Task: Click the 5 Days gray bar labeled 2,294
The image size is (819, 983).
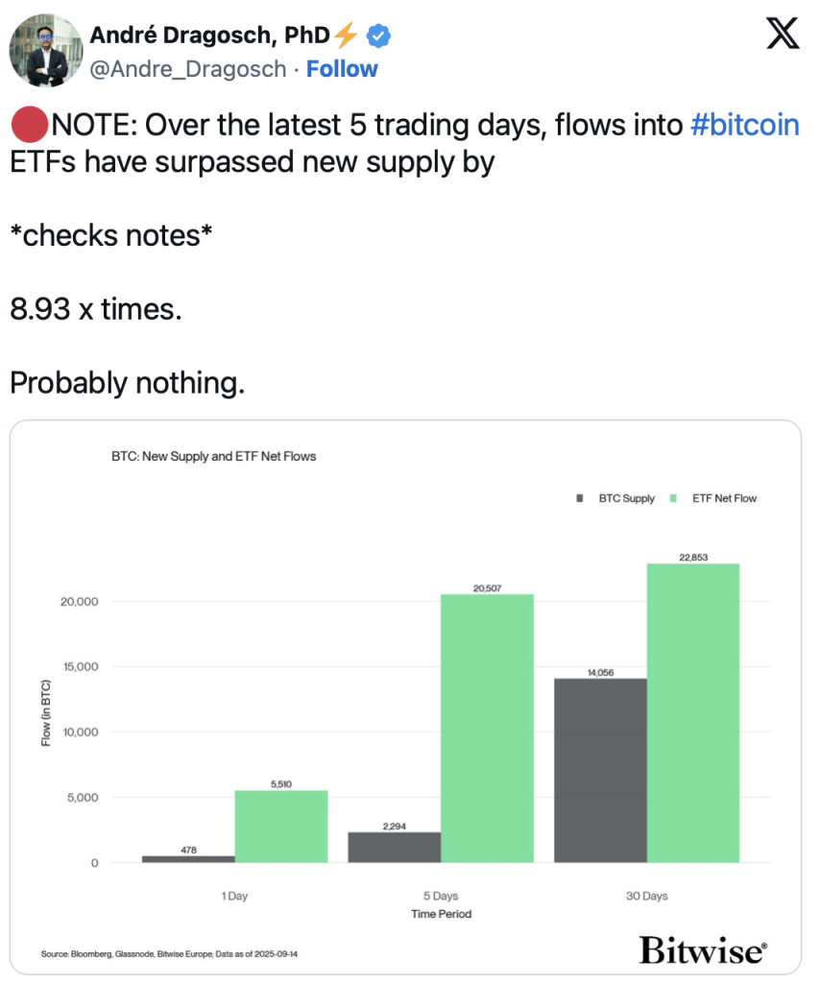Action: (395, 848)
